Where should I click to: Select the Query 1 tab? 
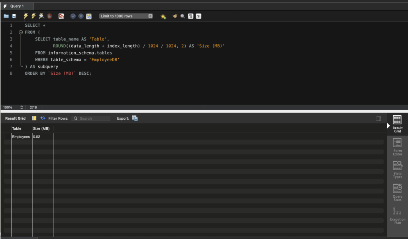(17, 6)
